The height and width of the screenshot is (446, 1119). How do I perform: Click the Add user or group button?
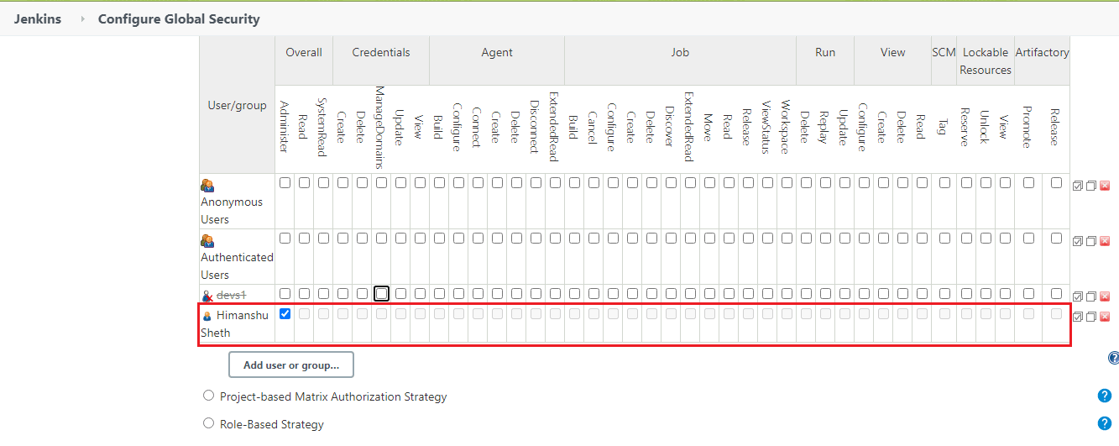tap(290, 365)
